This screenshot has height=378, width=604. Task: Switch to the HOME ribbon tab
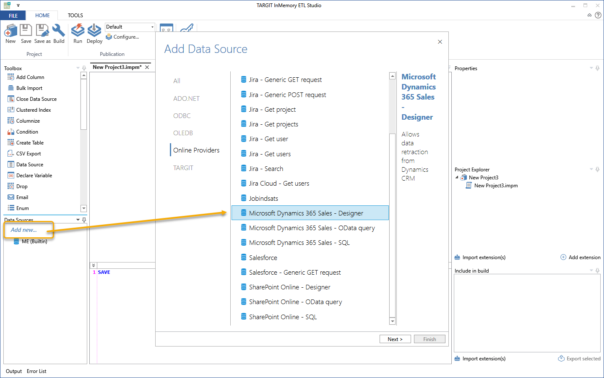coord(42,16)
